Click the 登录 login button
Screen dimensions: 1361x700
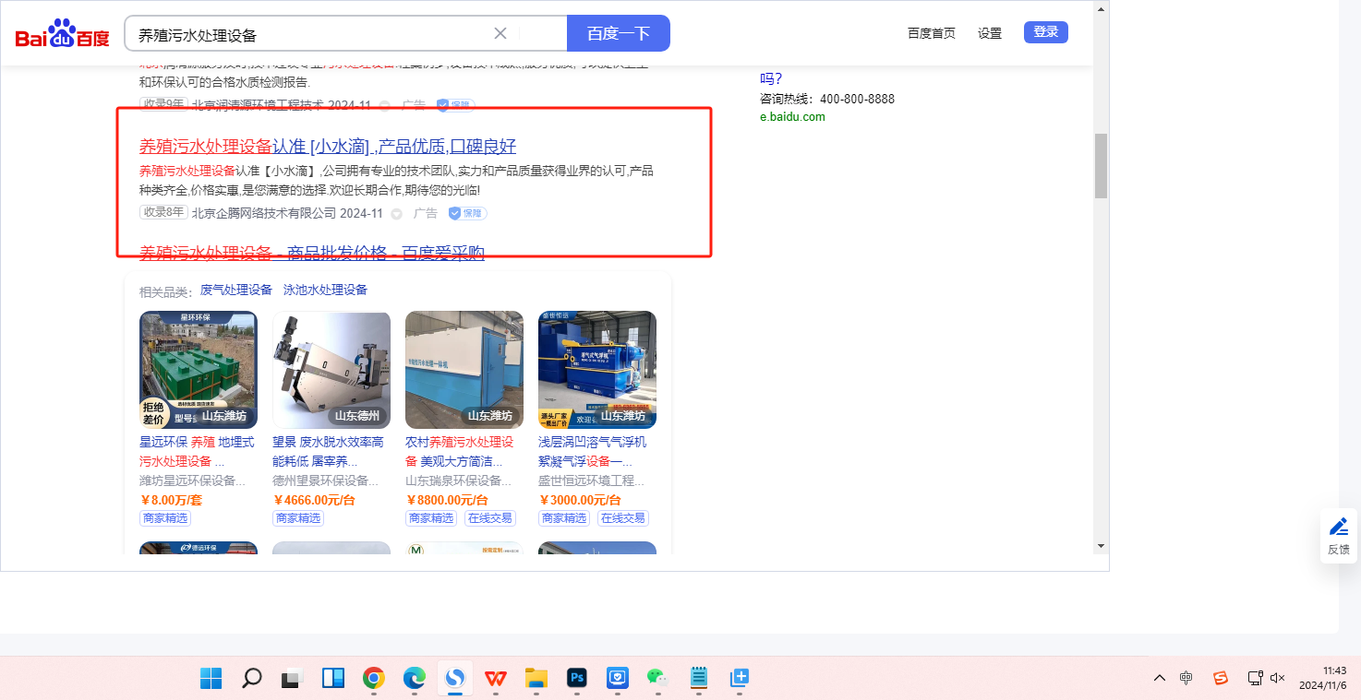coord(1046,32)
